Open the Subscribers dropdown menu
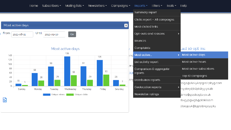The image size is (231, 130). tap(51, 6)
